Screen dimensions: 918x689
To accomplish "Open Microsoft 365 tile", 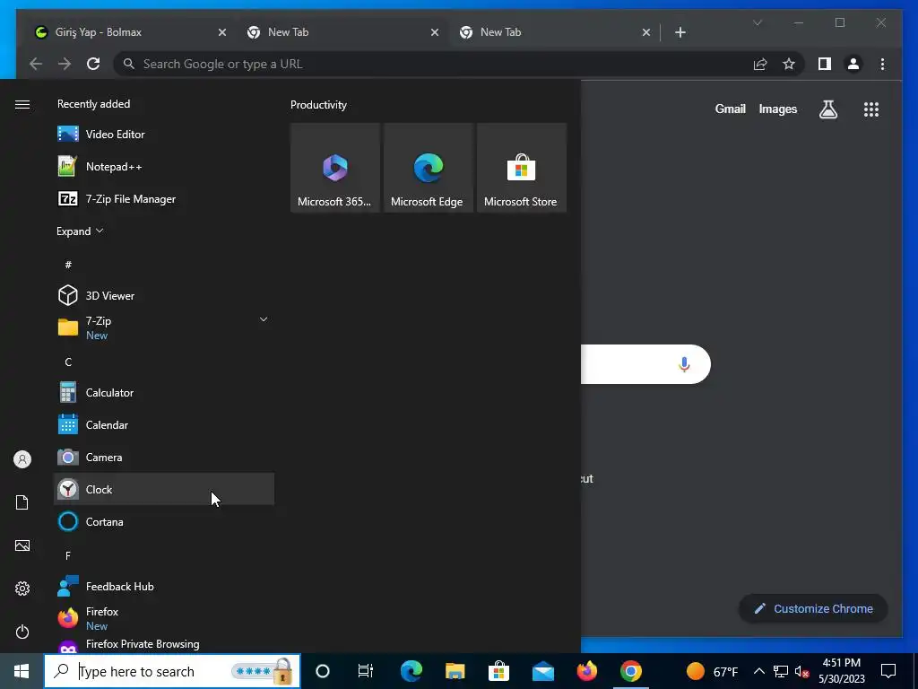I will (335, 168).
